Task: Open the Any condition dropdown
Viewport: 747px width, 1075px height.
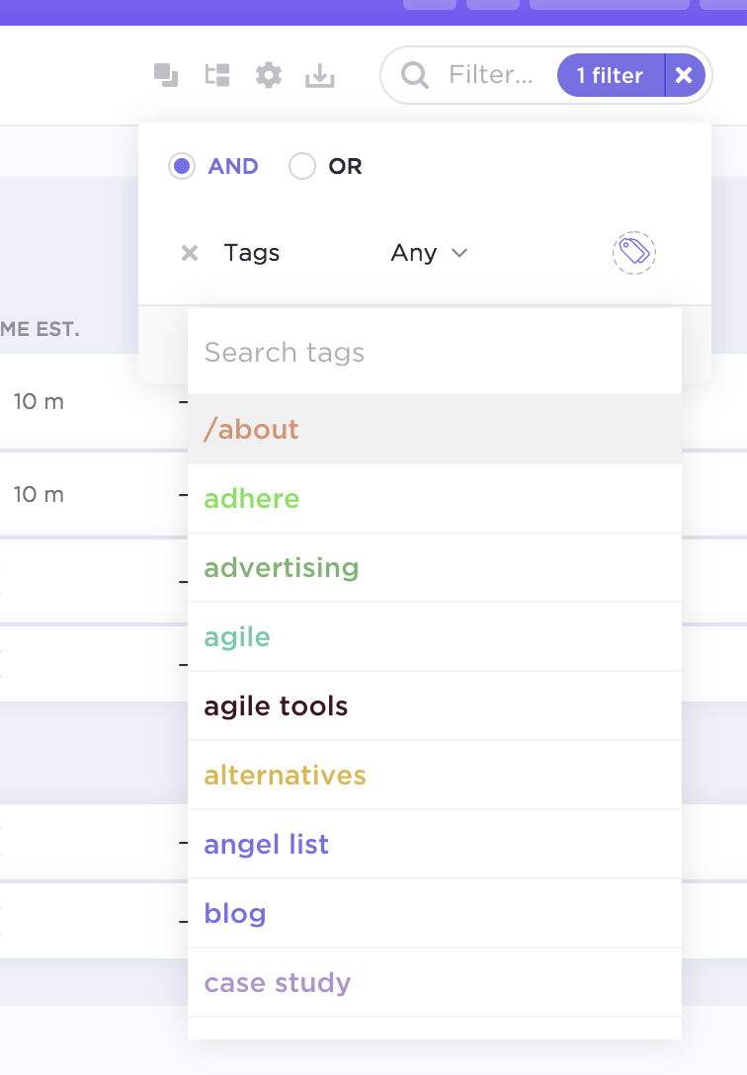Action: point(429,253)
